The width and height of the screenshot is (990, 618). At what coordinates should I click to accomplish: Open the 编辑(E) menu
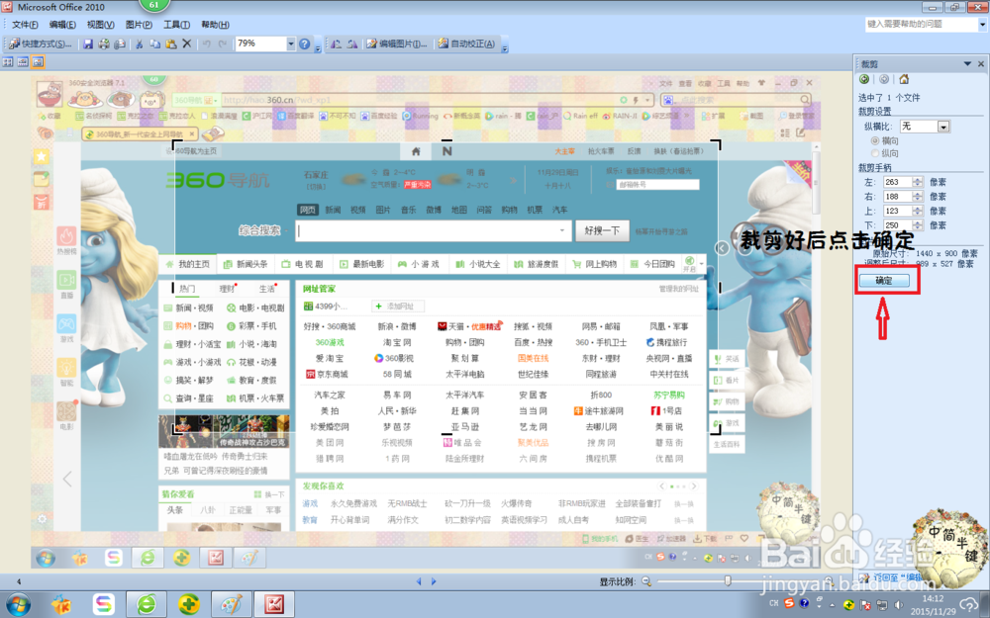62,25
